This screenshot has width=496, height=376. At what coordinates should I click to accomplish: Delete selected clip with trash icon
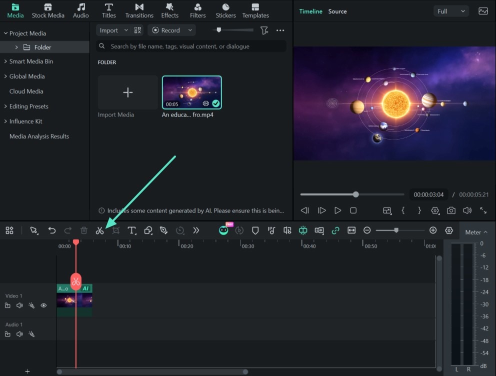(x=84, y=230)
